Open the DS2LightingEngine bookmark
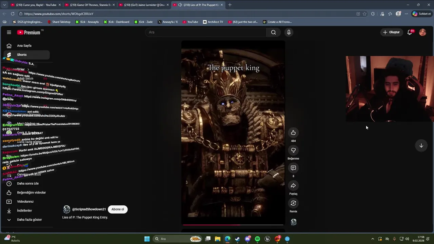This screenshot has height=244, width=434. [27, 22]
